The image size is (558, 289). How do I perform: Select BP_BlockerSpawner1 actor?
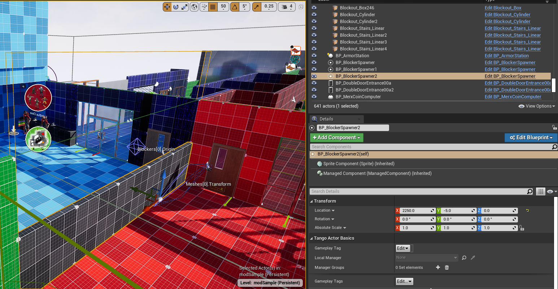(x=356, y=69)
